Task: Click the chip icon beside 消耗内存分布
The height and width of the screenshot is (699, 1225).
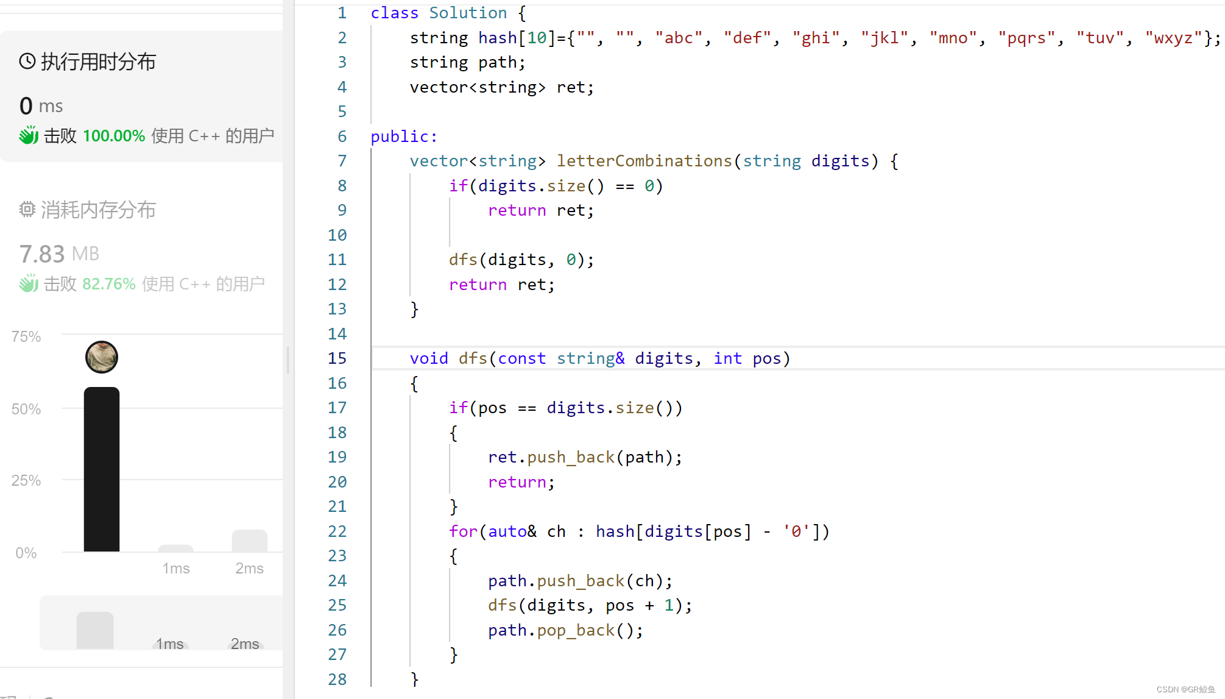Action: click(27, 210)
